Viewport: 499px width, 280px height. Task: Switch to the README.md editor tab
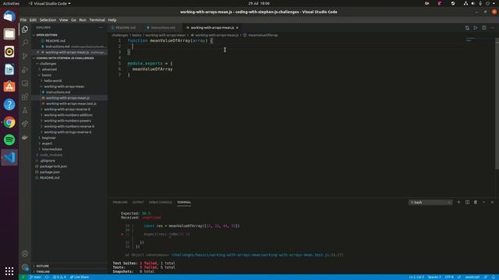[126, 28]
